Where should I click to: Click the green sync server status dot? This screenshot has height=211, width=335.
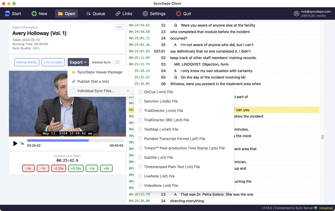[315, 208]
